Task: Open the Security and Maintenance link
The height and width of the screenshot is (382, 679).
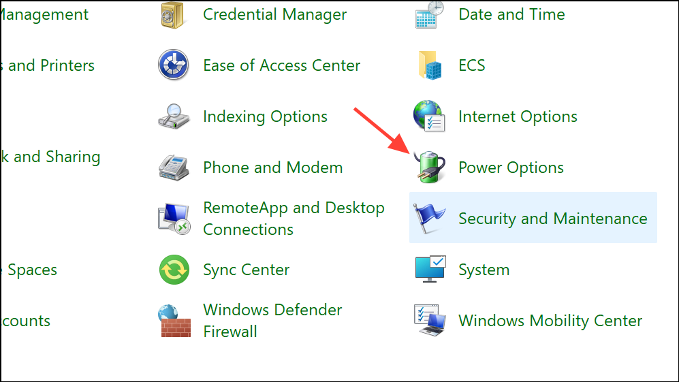Action: point(553,219)
